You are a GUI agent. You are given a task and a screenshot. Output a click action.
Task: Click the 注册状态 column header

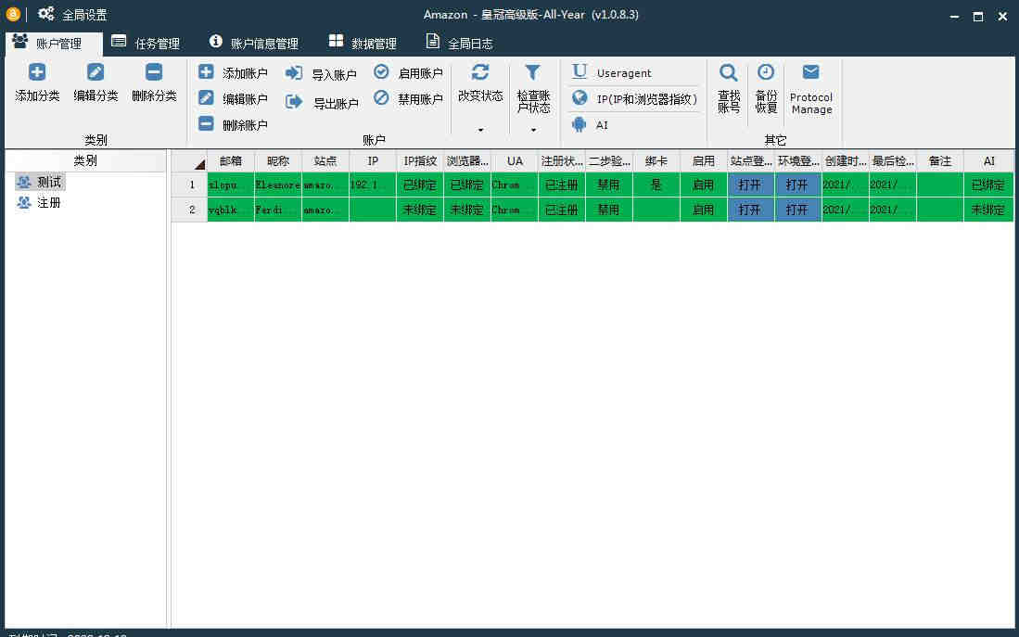tap(562, 160)
